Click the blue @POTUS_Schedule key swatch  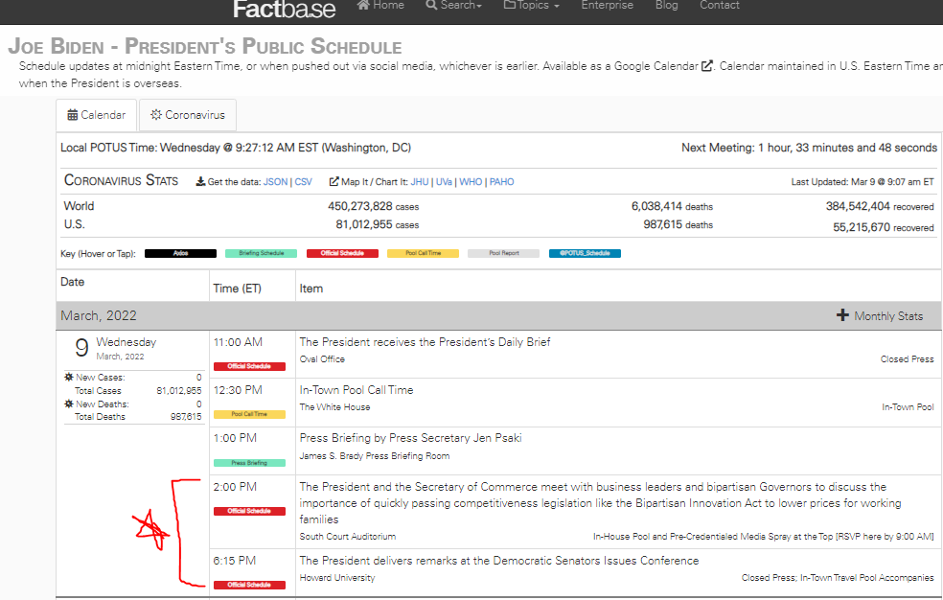click(x=585, y=254)
